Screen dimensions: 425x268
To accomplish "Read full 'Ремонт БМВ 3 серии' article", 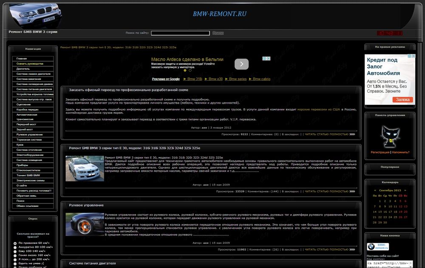I will click(x=326, y=191).
